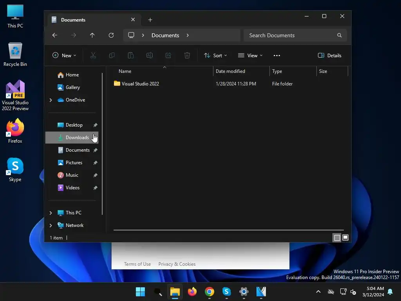Add a new File Explorer tab
The height and width of the screenshot is (301, 401).
pyautogui.click(x=150, y=20)
